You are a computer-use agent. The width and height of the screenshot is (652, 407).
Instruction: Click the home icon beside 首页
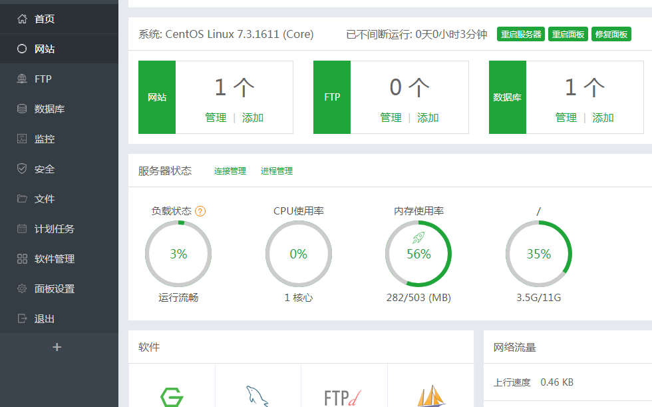[x=22, y=19]
